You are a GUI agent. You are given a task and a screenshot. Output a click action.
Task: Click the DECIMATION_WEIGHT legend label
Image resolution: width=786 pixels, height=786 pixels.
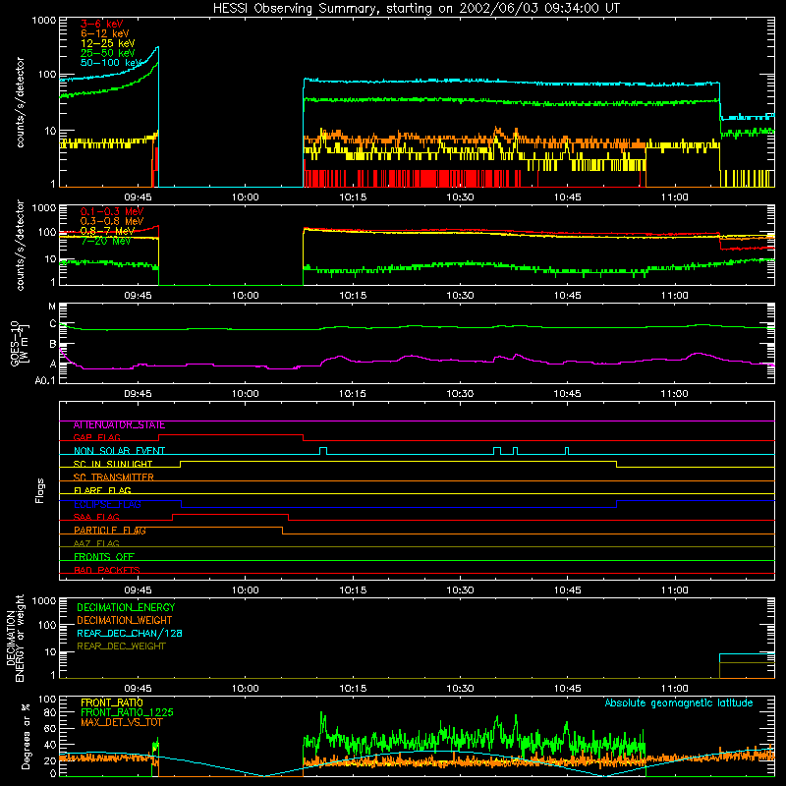tap(125, 621)
